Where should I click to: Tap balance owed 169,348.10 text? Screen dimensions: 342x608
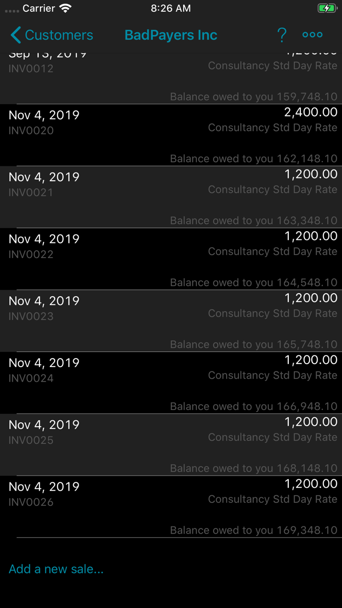[254, 530]
